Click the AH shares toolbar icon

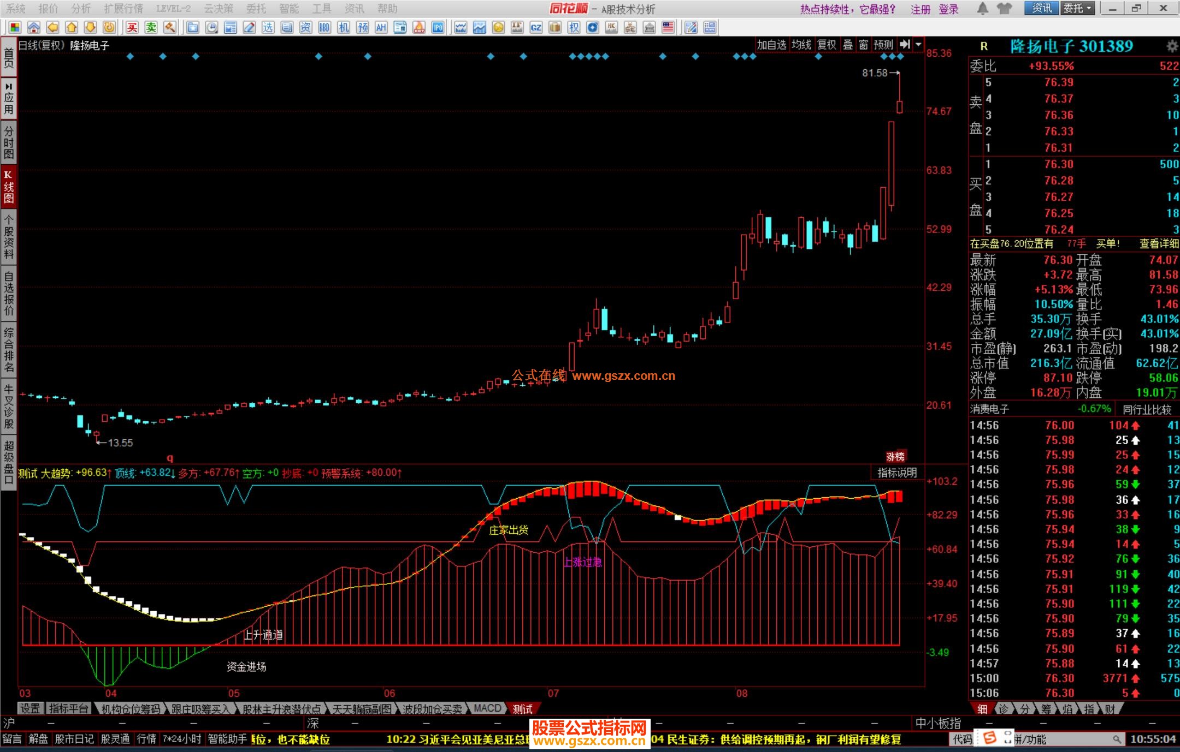coord(381,27)
